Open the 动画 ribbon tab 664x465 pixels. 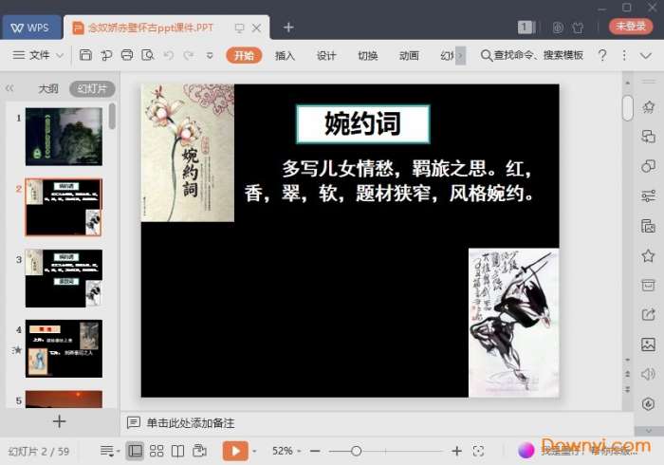(409, 56)
